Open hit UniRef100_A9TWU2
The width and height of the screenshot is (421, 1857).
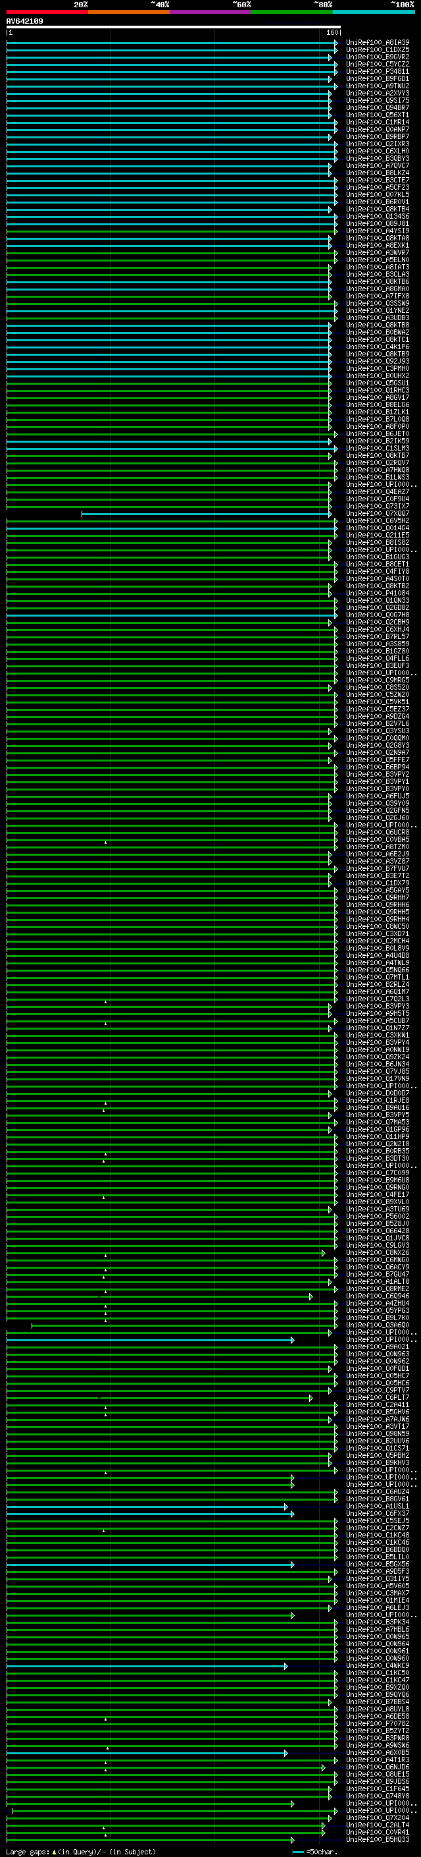378,86
